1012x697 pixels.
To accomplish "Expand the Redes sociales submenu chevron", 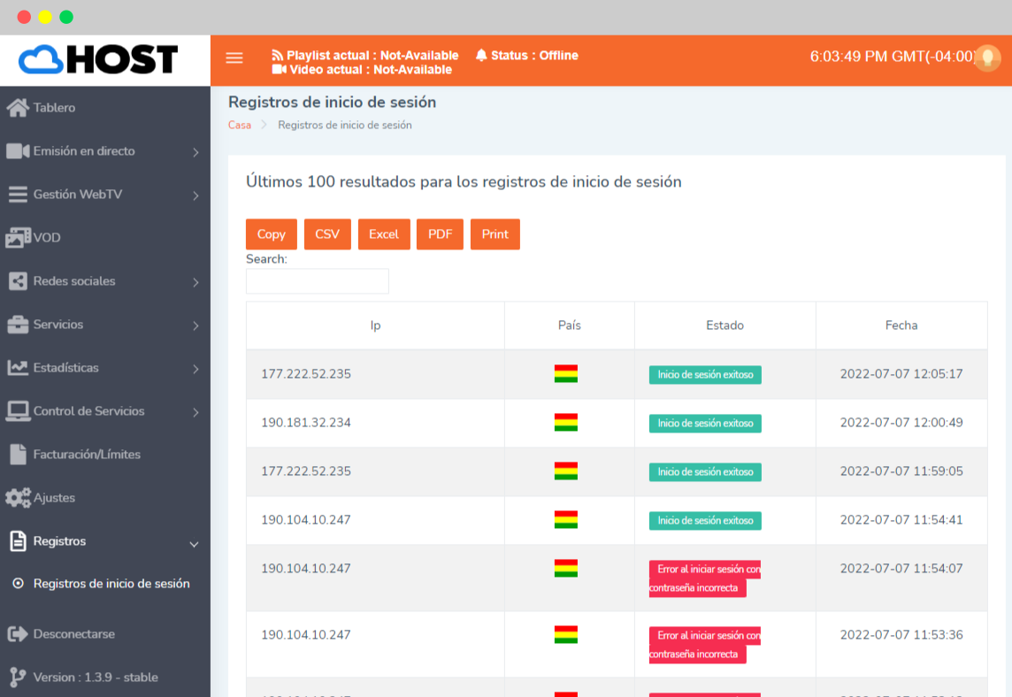I will click(195, 282).
